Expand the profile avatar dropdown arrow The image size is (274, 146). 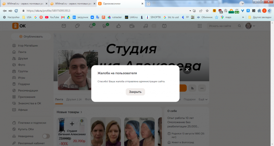(x=254, y=26)
